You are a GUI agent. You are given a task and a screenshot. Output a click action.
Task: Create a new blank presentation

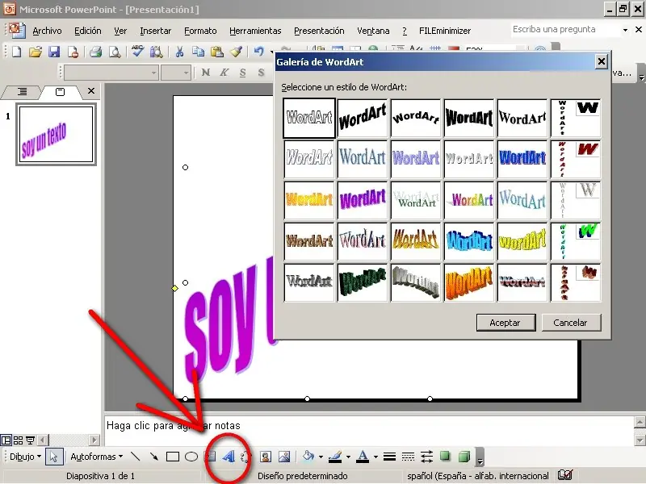click(x=16, y=52)
